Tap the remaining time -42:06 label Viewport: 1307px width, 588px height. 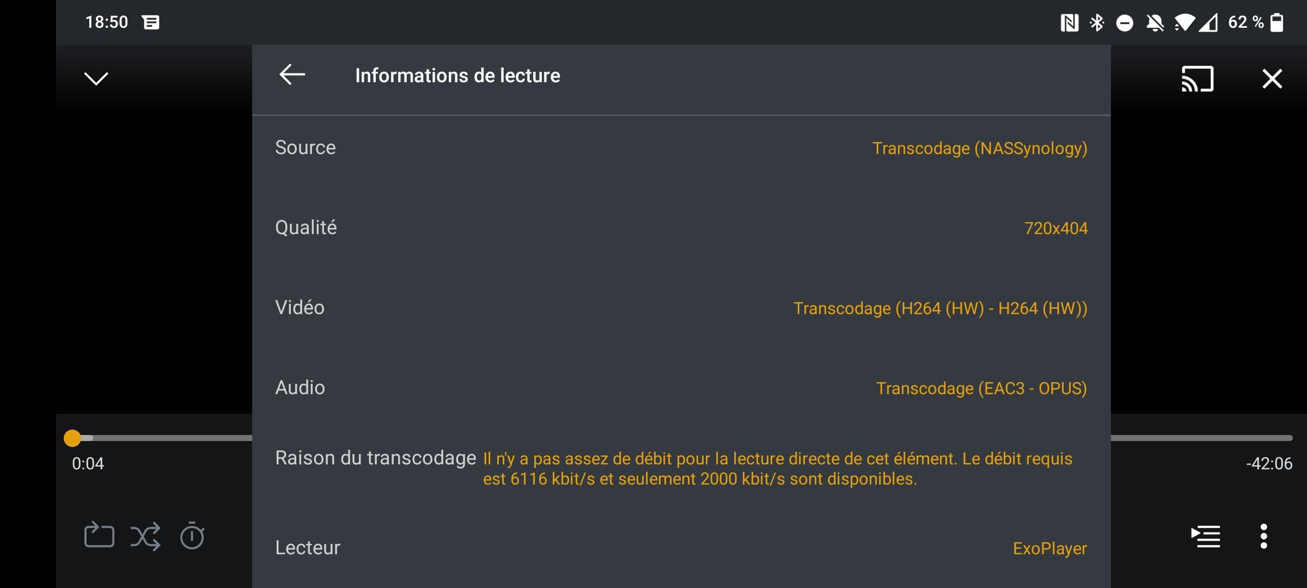[x=1269, y=463]
